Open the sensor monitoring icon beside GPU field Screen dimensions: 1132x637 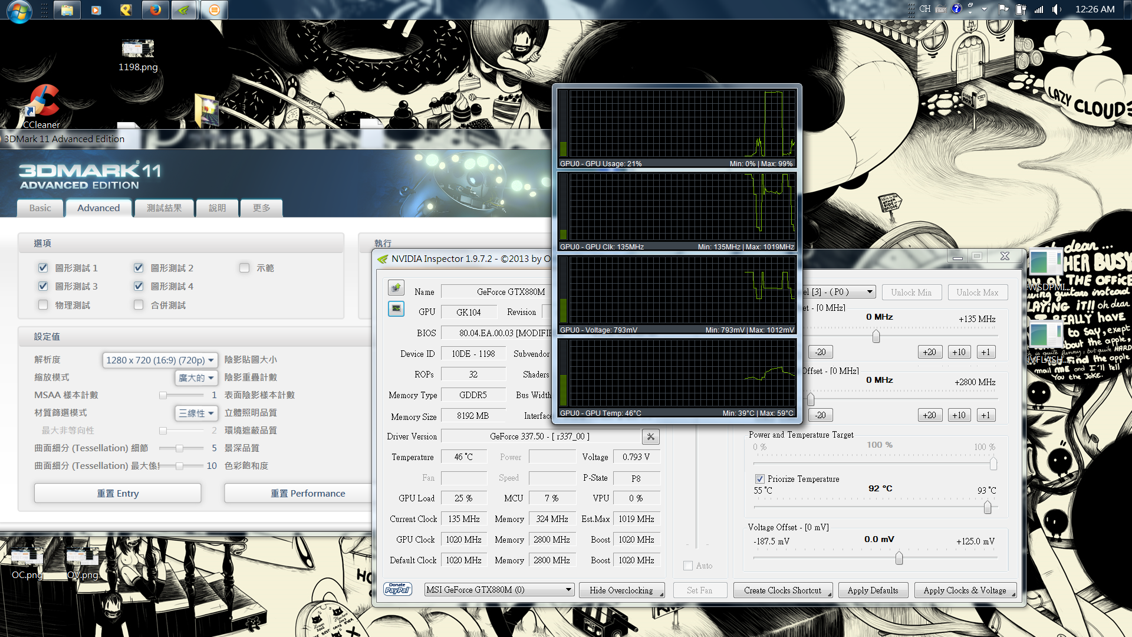(396, 308)
